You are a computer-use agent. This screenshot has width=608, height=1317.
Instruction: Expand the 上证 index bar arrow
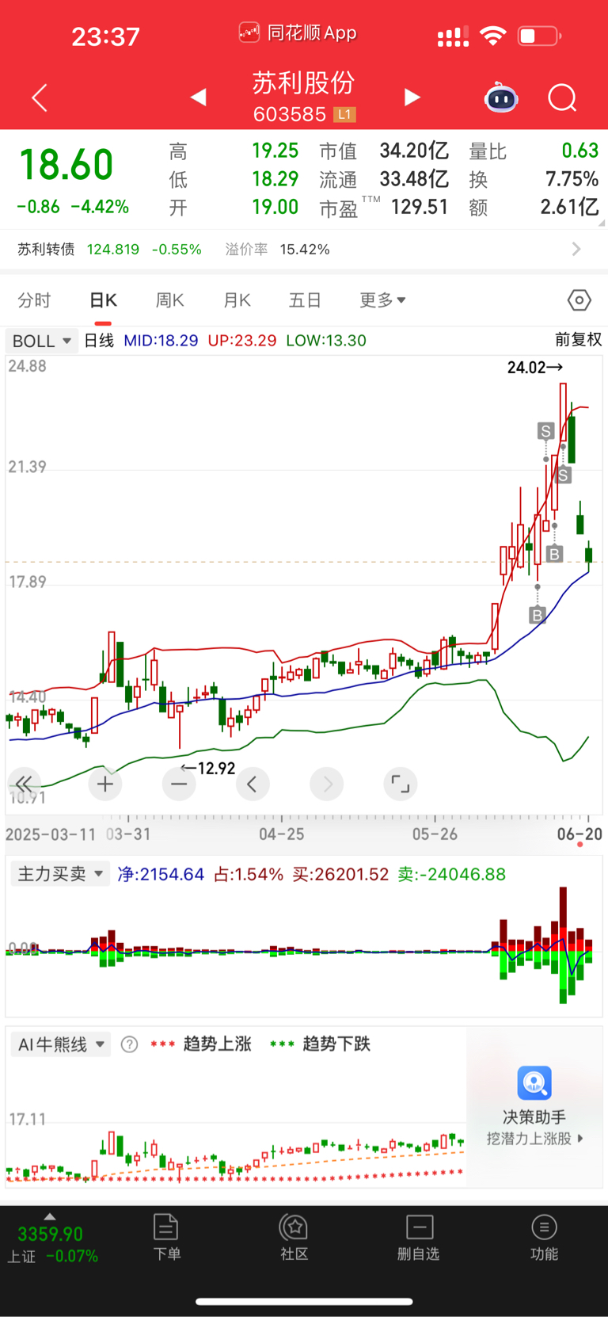coord(50,1216)
